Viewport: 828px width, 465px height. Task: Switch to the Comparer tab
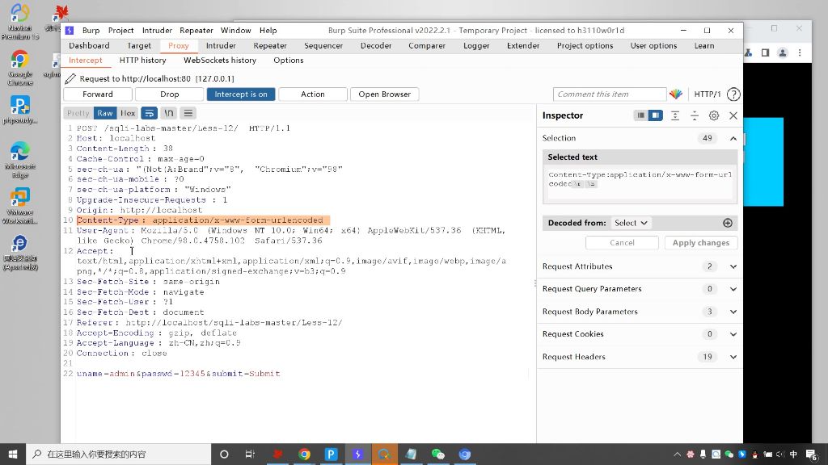point(427,45)
